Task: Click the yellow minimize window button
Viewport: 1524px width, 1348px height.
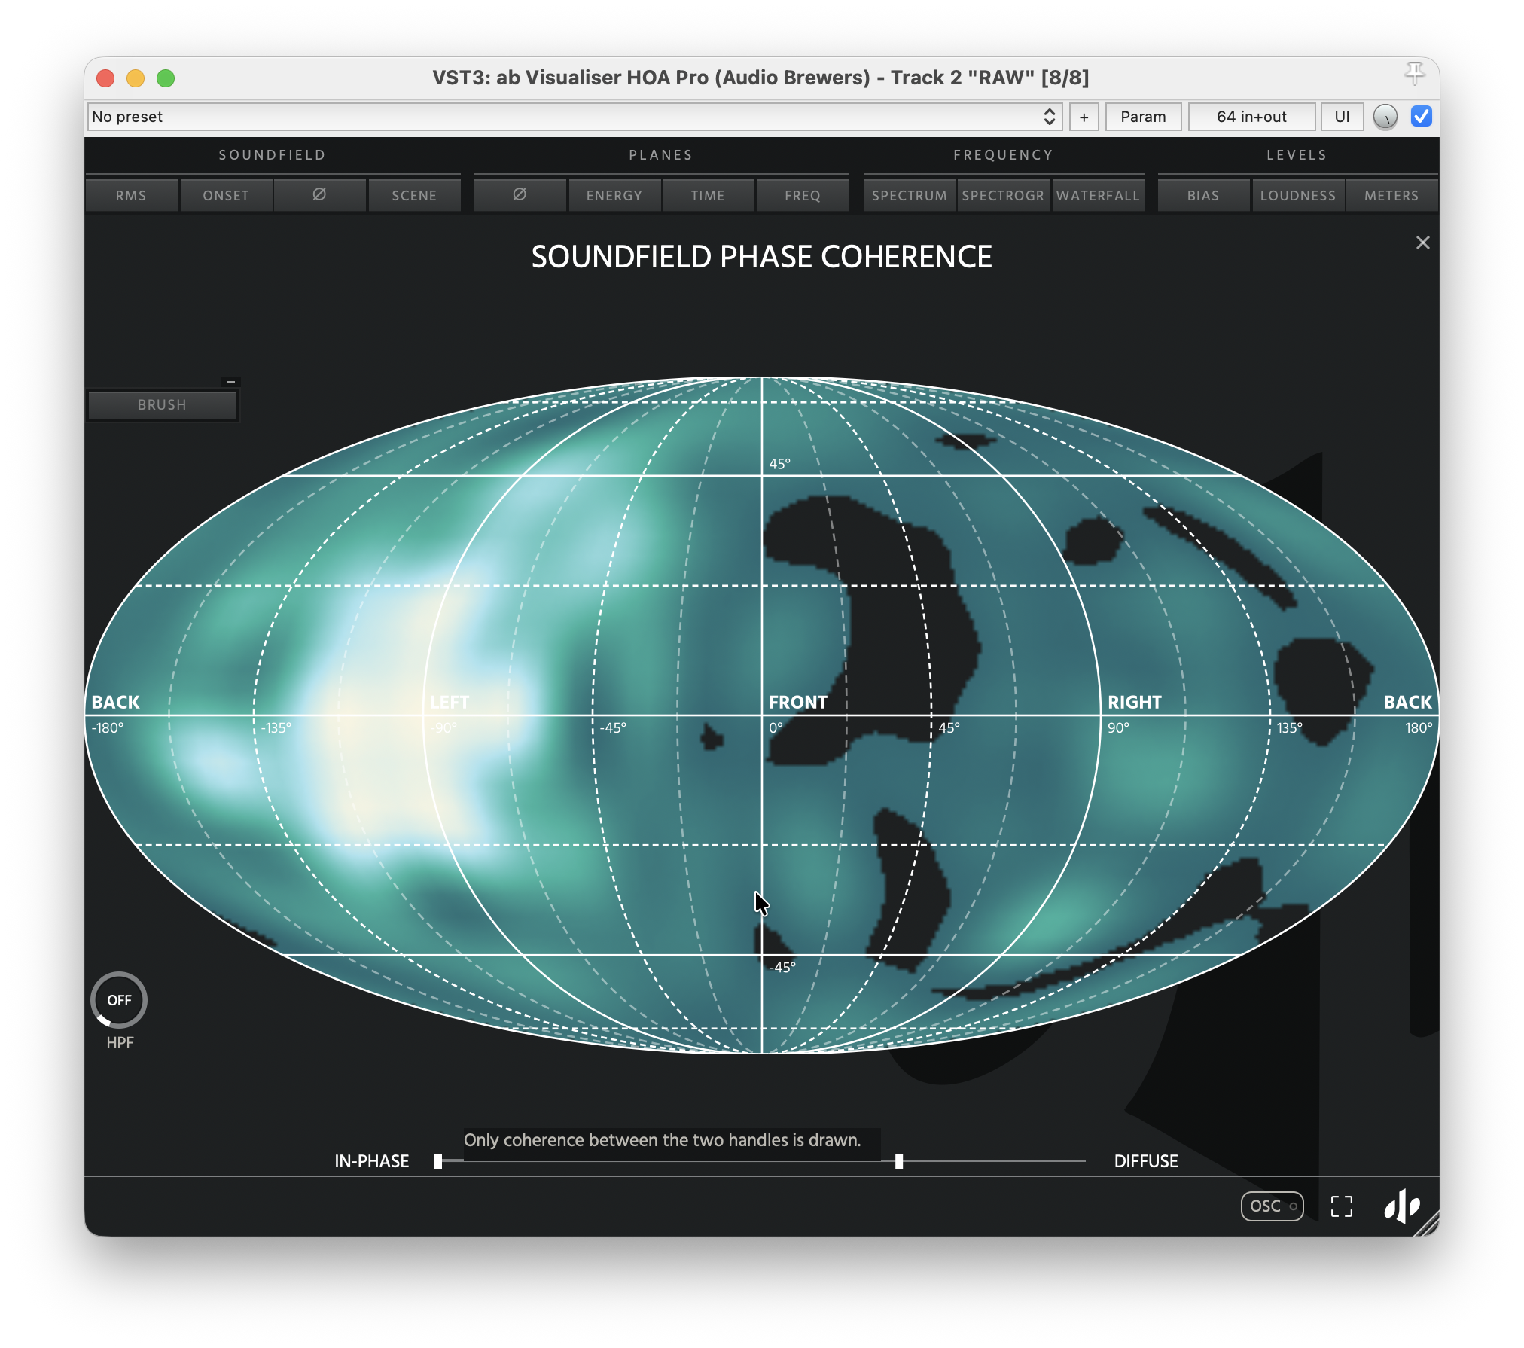Action: point(136,78)
